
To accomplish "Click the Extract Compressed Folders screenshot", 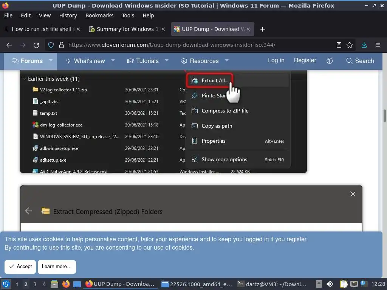I will pos(191,208).
